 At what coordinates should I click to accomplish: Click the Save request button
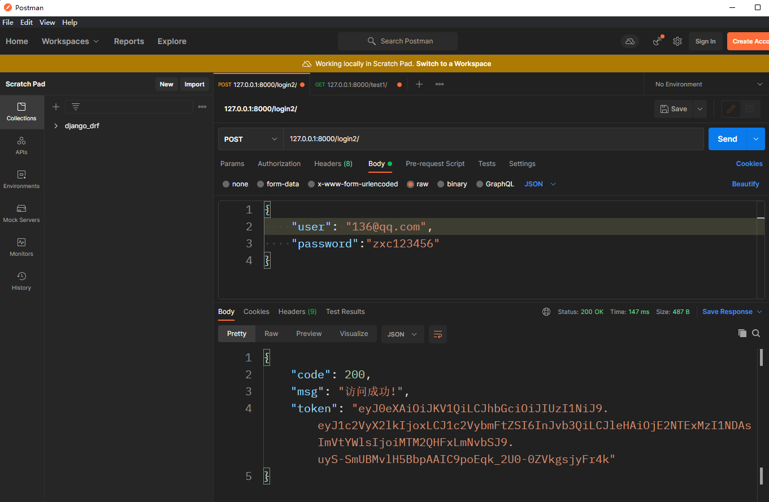click(674, 109)
